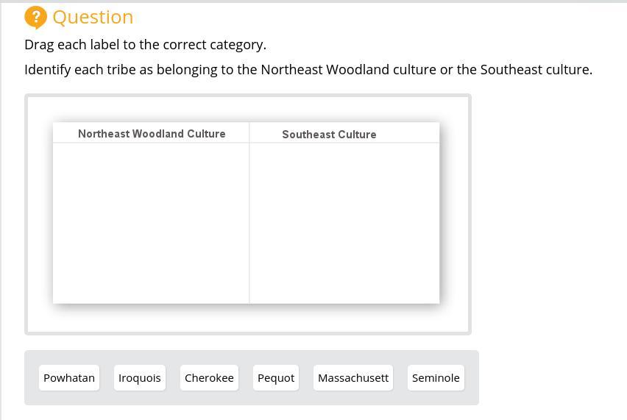Click the Northeast Woodland Culture column header

pos(152,134)
